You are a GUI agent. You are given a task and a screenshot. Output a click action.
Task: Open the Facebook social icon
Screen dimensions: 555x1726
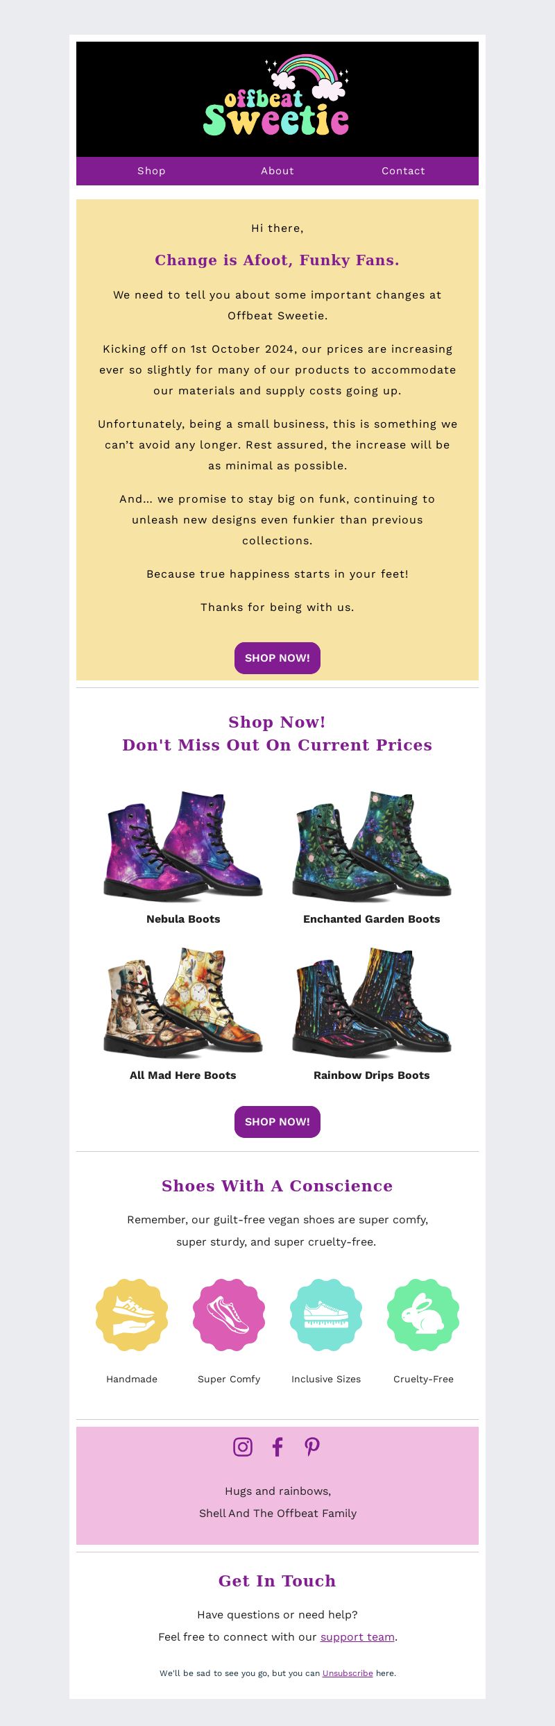[277, 1447]
